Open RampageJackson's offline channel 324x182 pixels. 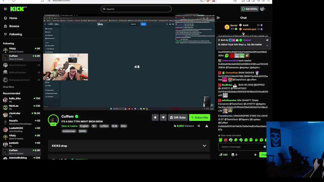point(22,80)
